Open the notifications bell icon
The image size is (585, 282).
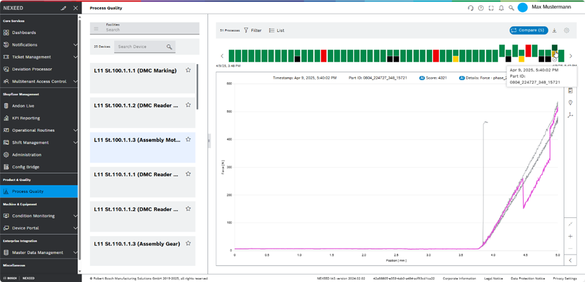click(x=501, y=8)
